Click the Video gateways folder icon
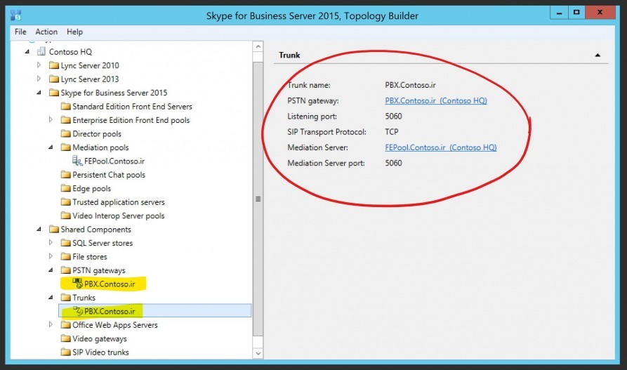The height and width of the screenshot is (370, 627). [65, 338]
